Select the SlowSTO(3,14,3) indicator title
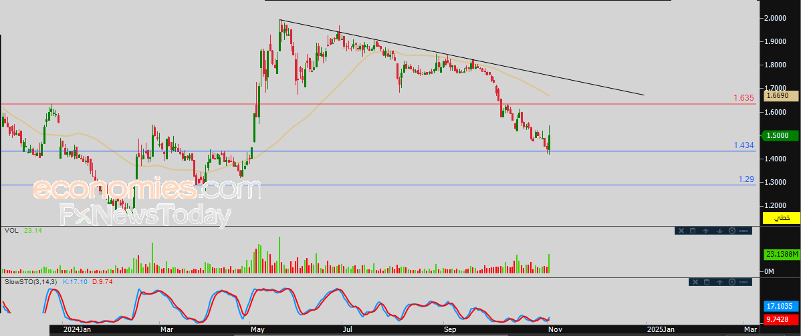This screenshot has width=801, height=336. pos(31,281)
